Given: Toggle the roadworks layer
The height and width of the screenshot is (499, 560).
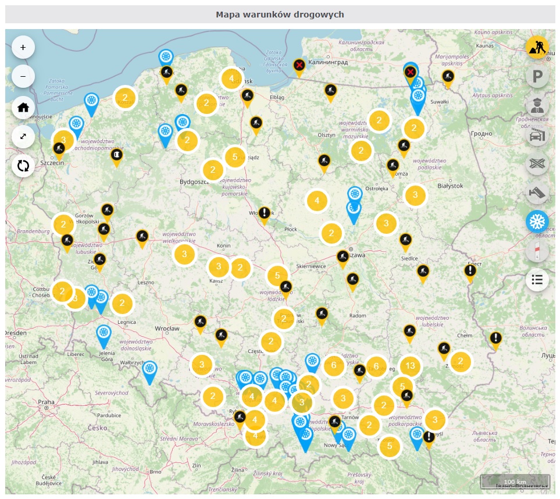Looking at the screenshot, I should point(537,47).
